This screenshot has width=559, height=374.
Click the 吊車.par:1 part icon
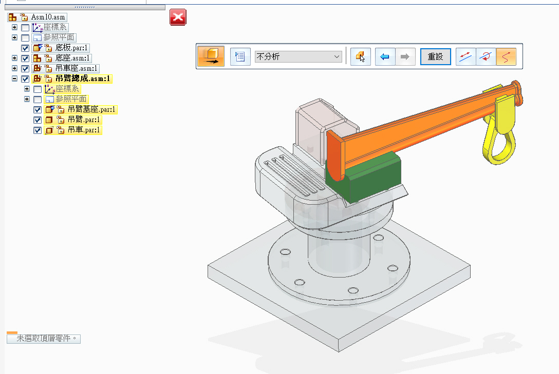pos(49,130)
